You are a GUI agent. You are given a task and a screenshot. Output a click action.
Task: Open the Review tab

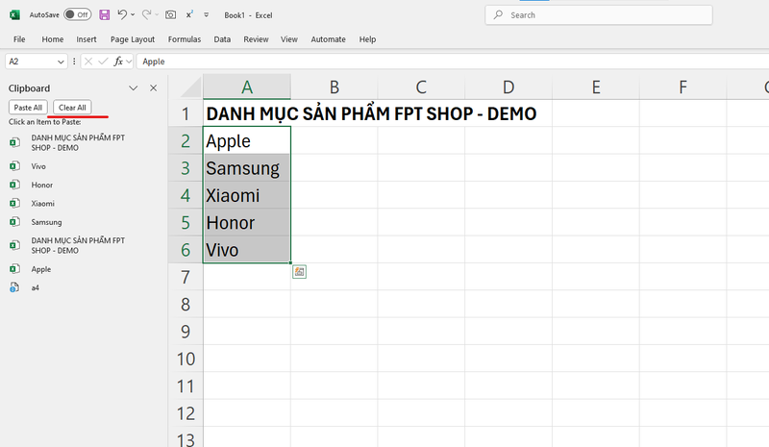pyautogui.click(x=256, y=39)
